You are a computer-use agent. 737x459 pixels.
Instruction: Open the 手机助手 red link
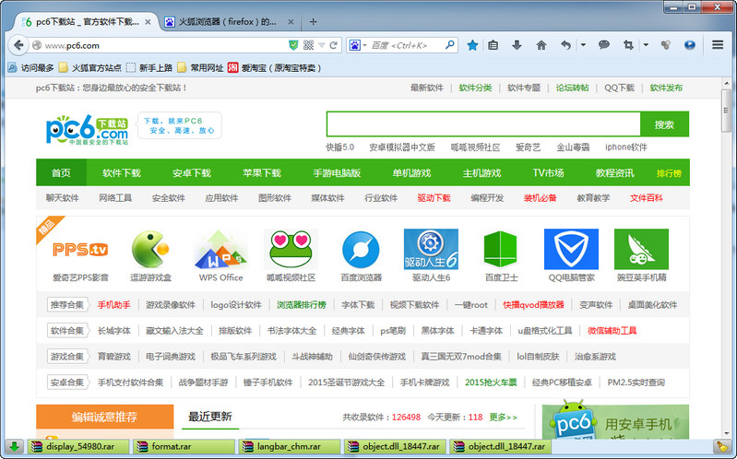coord(114,305)
